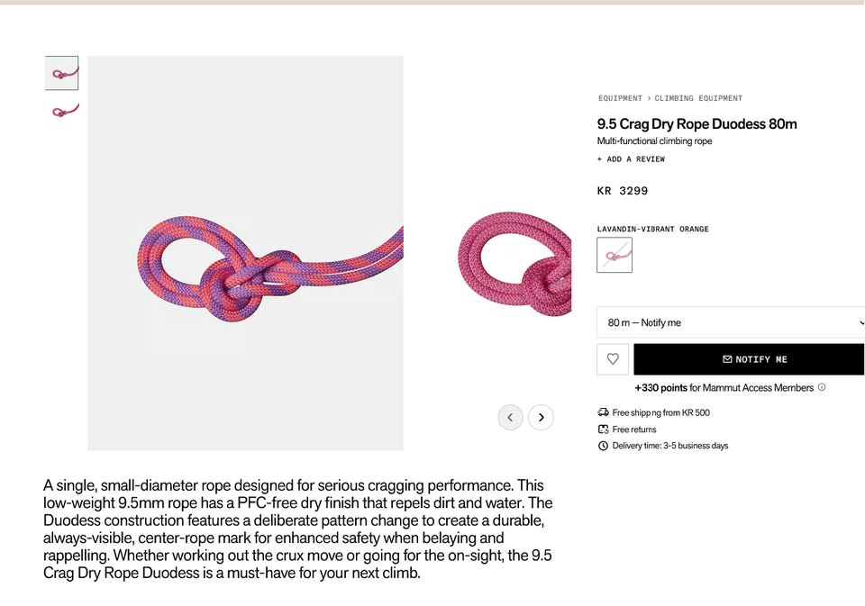
Task: Click the free returns box icon
Action: (603, 429)
